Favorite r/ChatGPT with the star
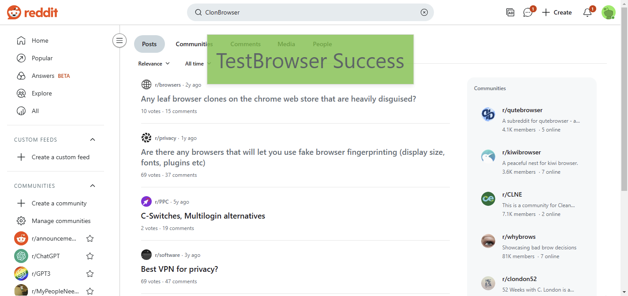The image size is (628, 296). click(x=90, y=256)
